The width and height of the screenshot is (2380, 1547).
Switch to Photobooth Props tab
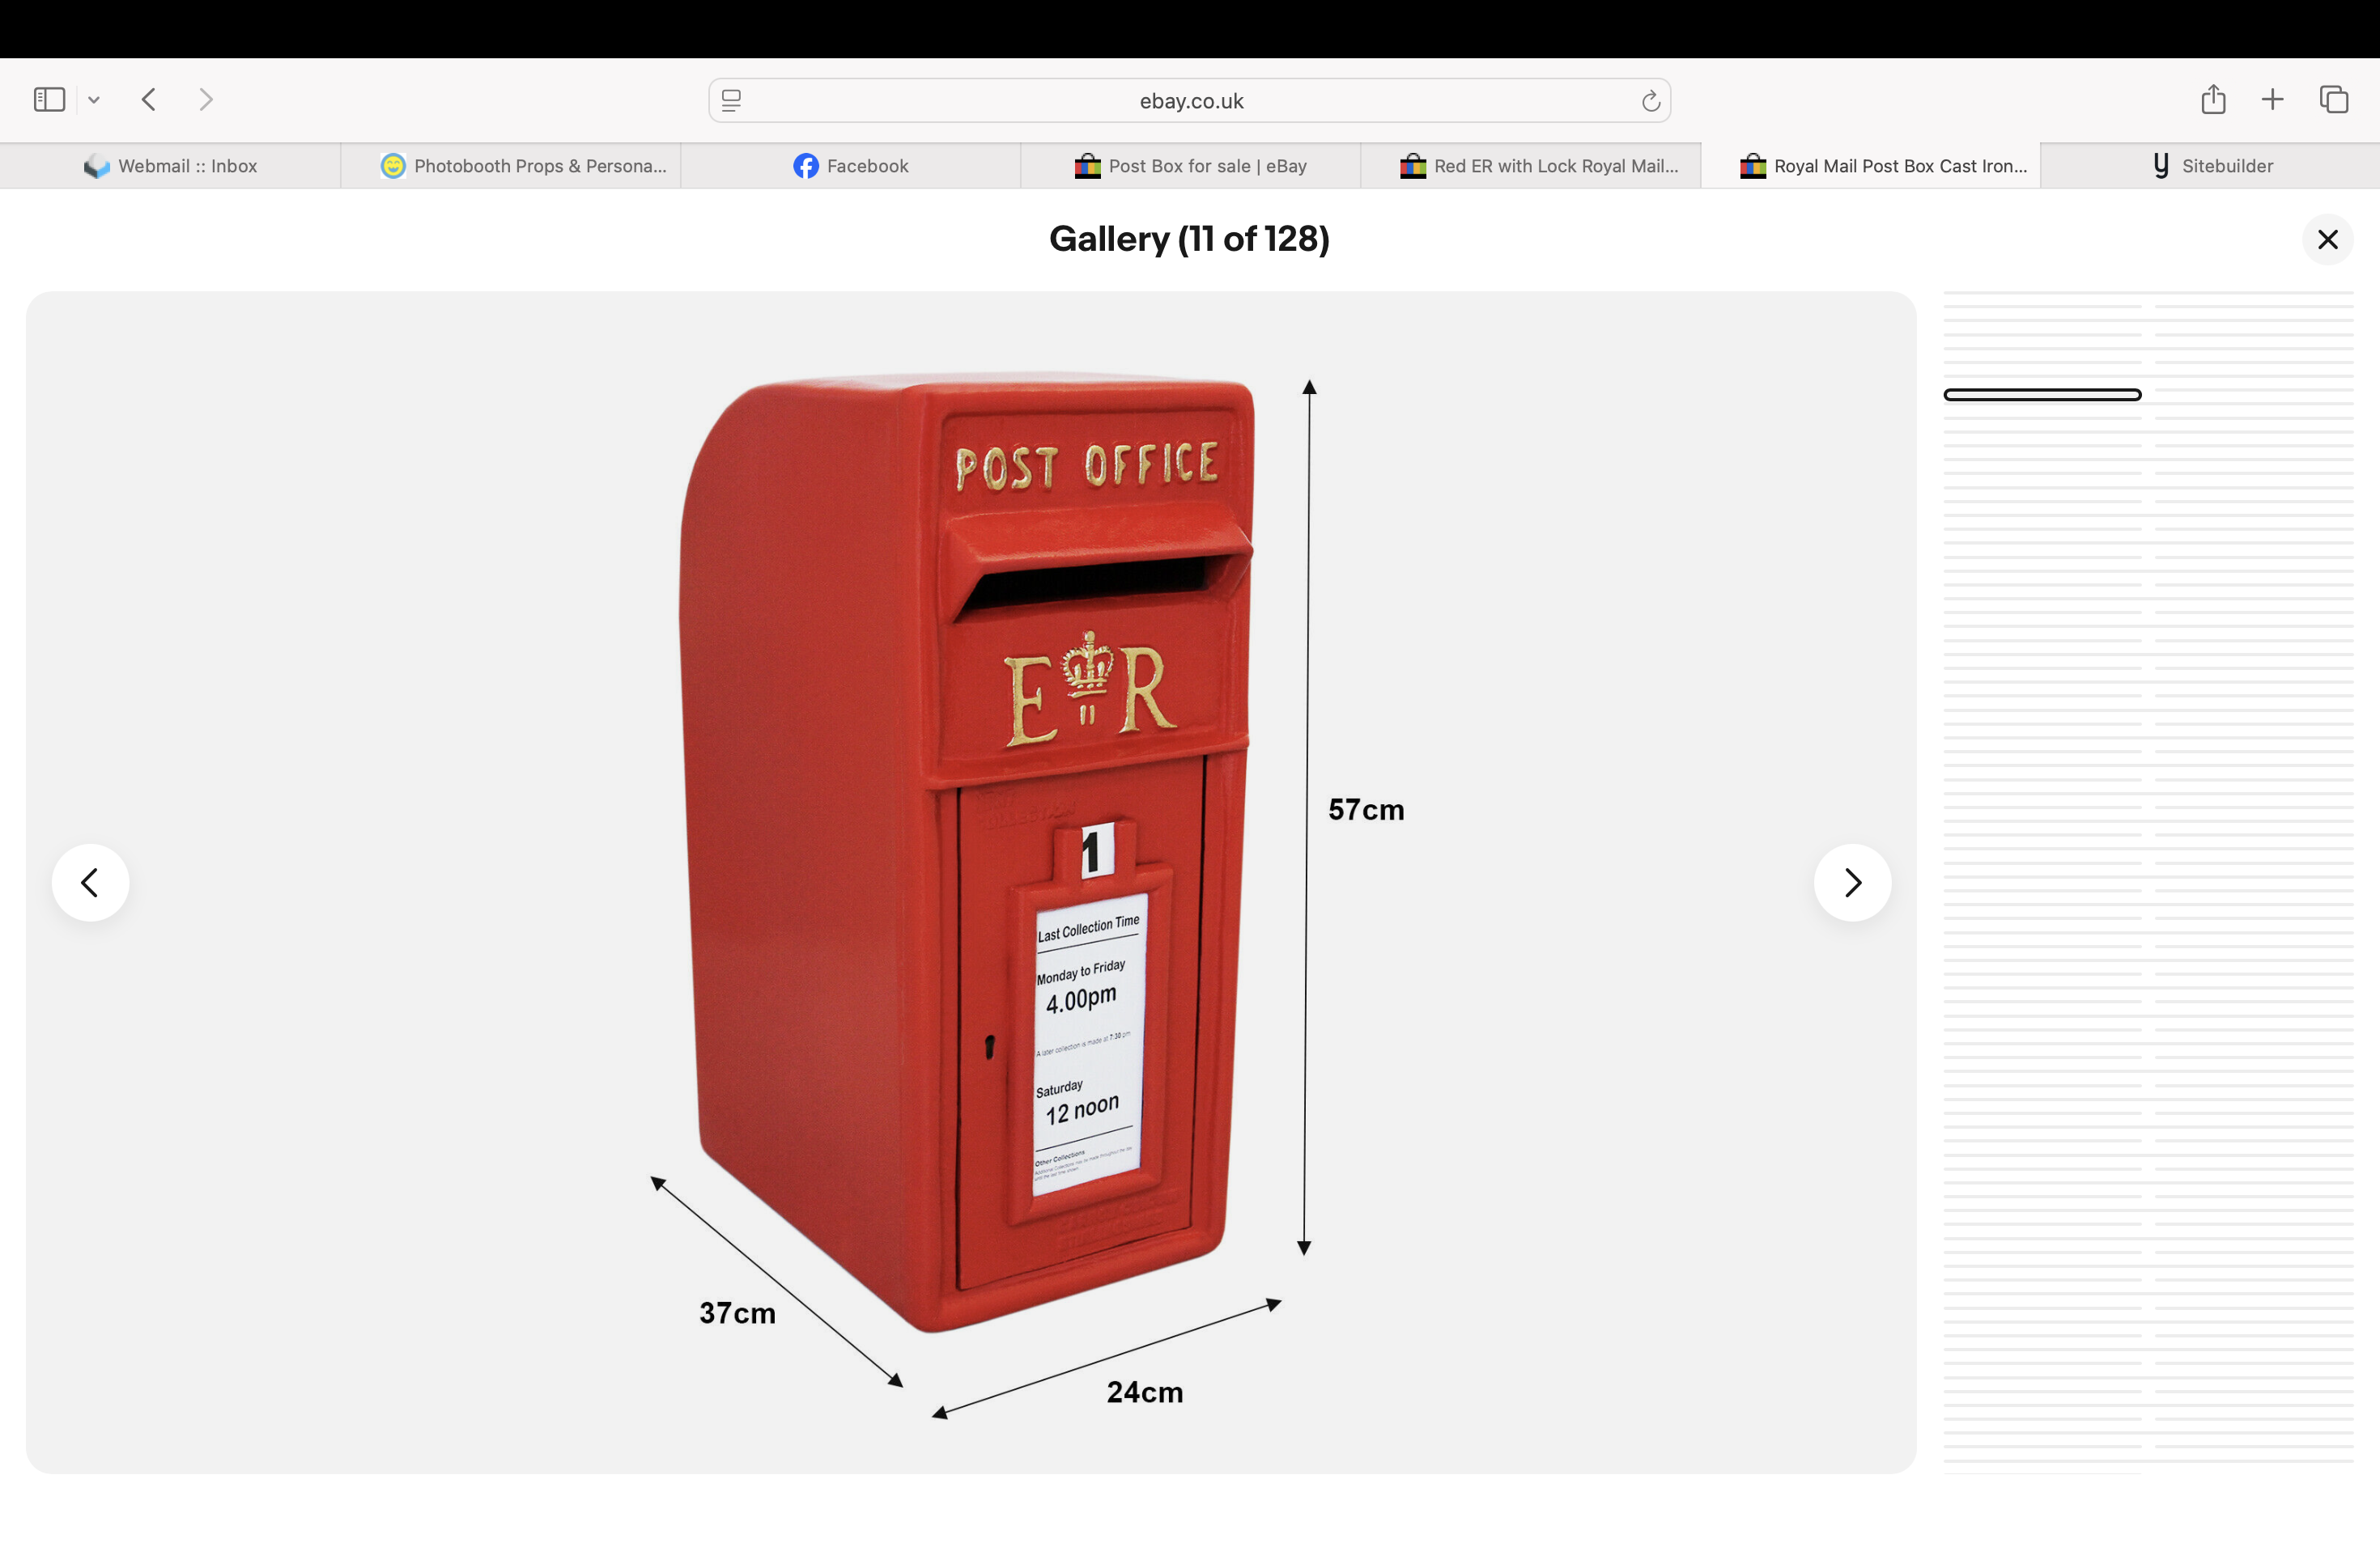click(523, 166)
